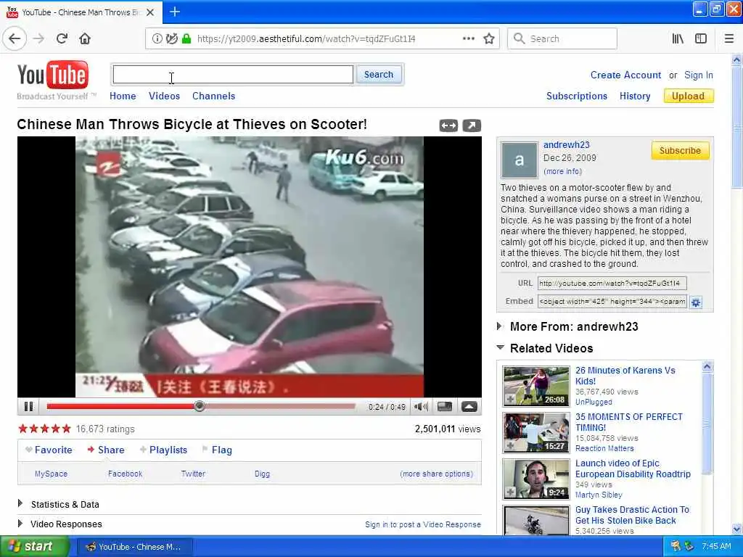Go to the browser Home page icon
This screenshot has height=557, width=743.
click(x=85, y=39)
